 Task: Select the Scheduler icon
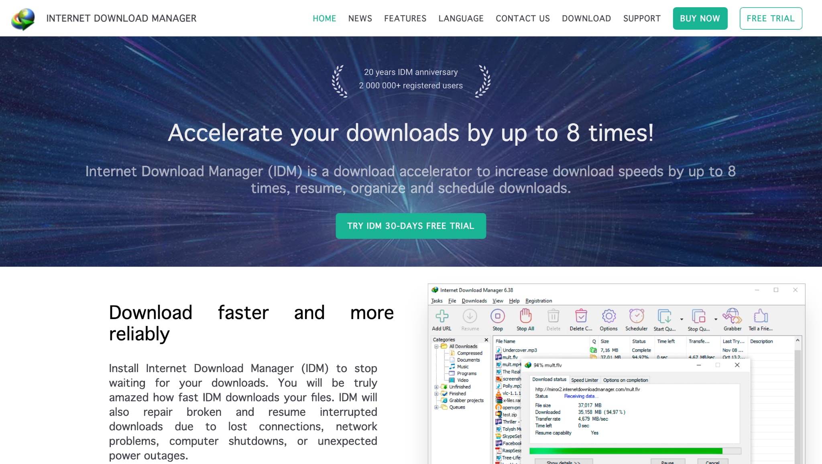pos(636,317)
